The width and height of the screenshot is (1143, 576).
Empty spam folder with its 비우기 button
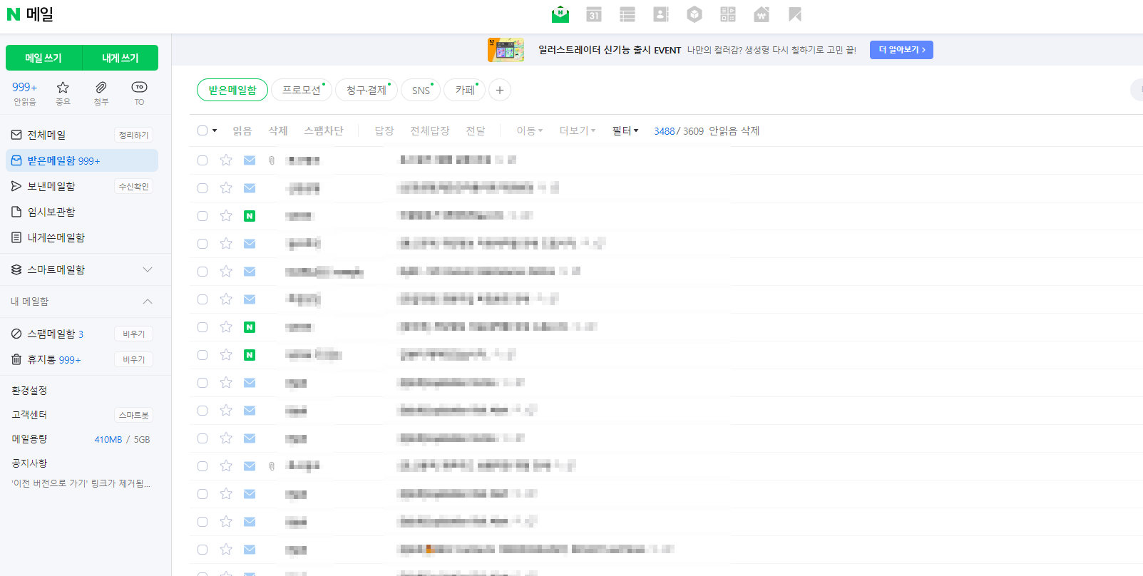133,334
